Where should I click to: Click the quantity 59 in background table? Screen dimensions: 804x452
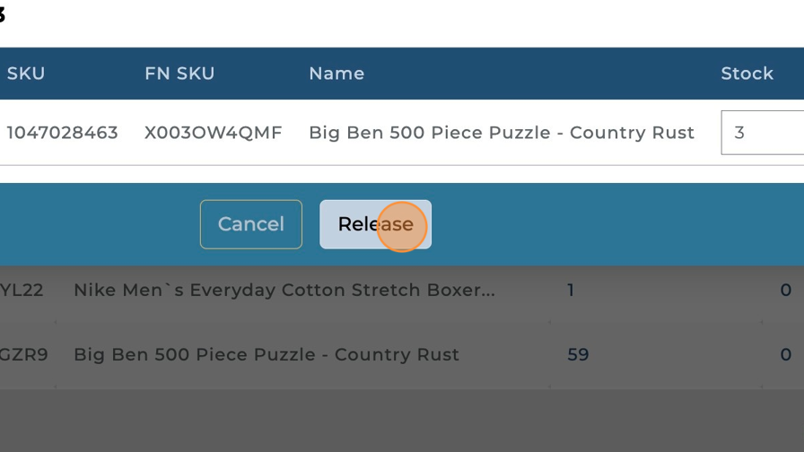click(x=578, y=354)
